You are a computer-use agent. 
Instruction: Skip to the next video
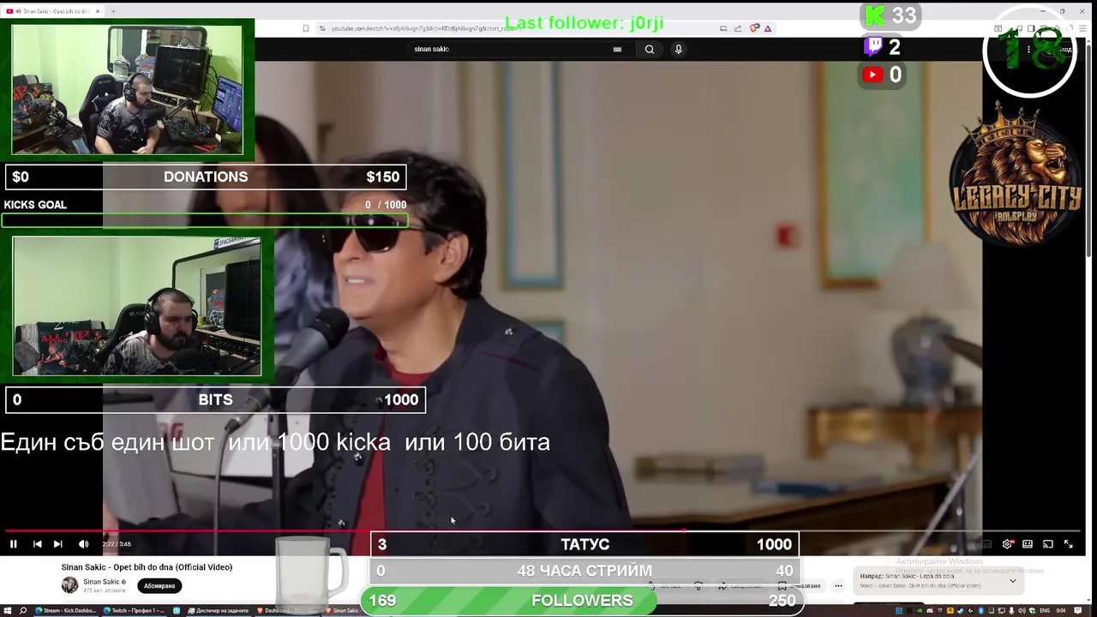[57, 544]
